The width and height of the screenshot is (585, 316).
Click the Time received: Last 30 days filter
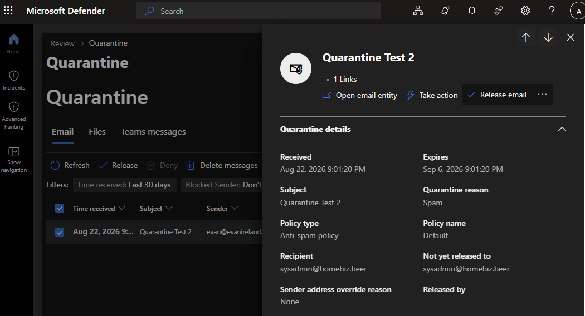click(x=124, y=185)
